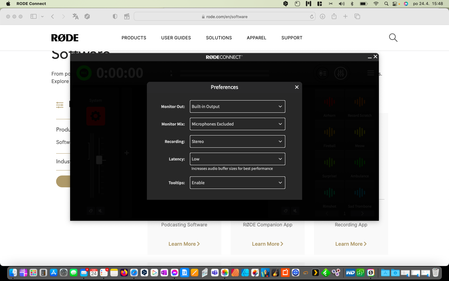This screenshot has height=281, width=449.
Task: Click the battery status icon
Action: [364, 4]
